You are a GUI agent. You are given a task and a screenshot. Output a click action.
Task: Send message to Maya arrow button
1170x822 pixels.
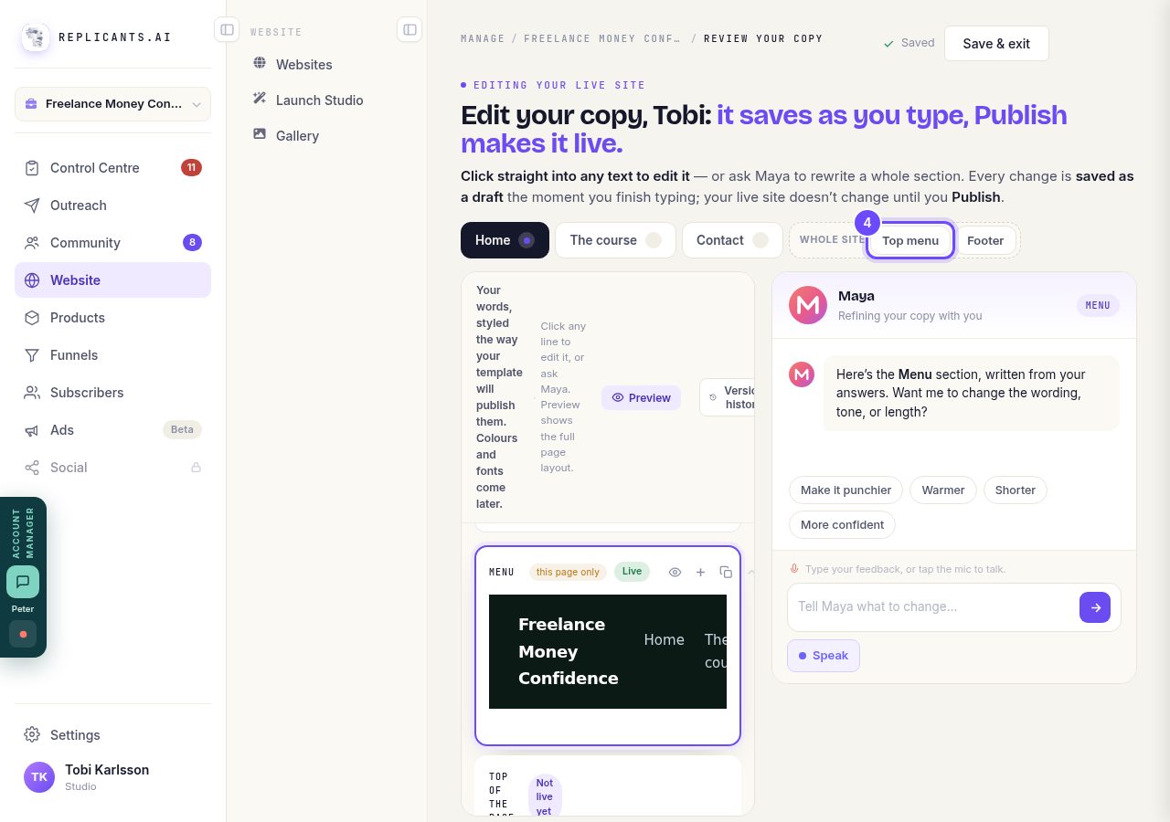tap(1094, 607)
